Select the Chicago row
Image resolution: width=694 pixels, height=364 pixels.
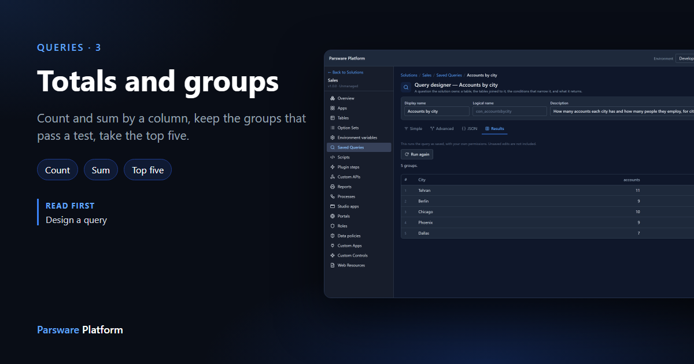tap(547, 211)
